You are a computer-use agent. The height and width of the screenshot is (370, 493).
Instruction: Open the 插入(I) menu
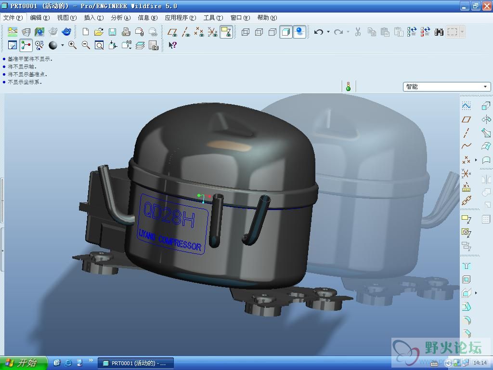pyautogui.click(x=94, y=18)
